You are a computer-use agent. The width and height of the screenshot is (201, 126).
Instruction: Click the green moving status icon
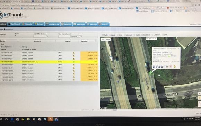click(x=74, y=62)
